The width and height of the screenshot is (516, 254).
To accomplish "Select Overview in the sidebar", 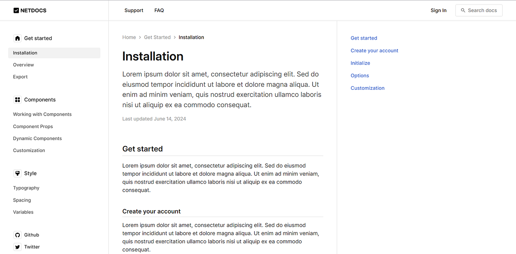I will click(x=23, y=64).
